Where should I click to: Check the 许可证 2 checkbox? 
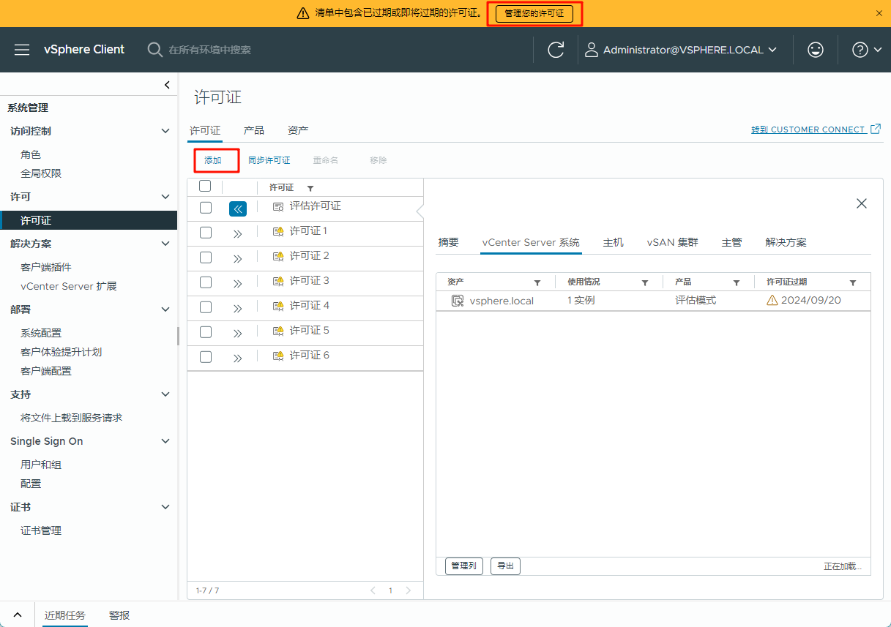pyautogui.click(x=206, y=258)
